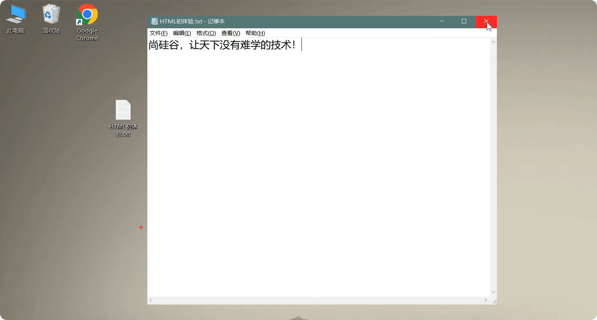597x320 pixels.
Task: Open the 查看(V) menu
Action: (x=230, y=33)
